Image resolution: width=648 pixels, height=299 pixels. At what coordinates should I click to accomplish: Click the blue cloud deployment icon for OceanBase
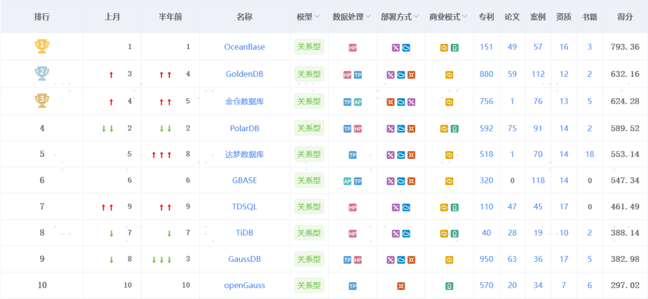tap(406, 48)
